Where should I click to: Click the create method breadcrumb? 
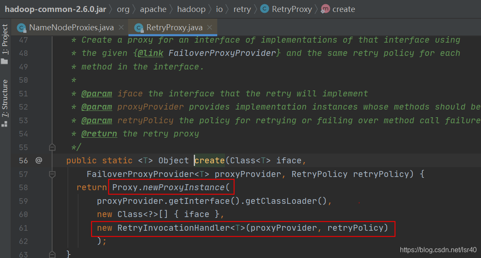coord(344,9)
